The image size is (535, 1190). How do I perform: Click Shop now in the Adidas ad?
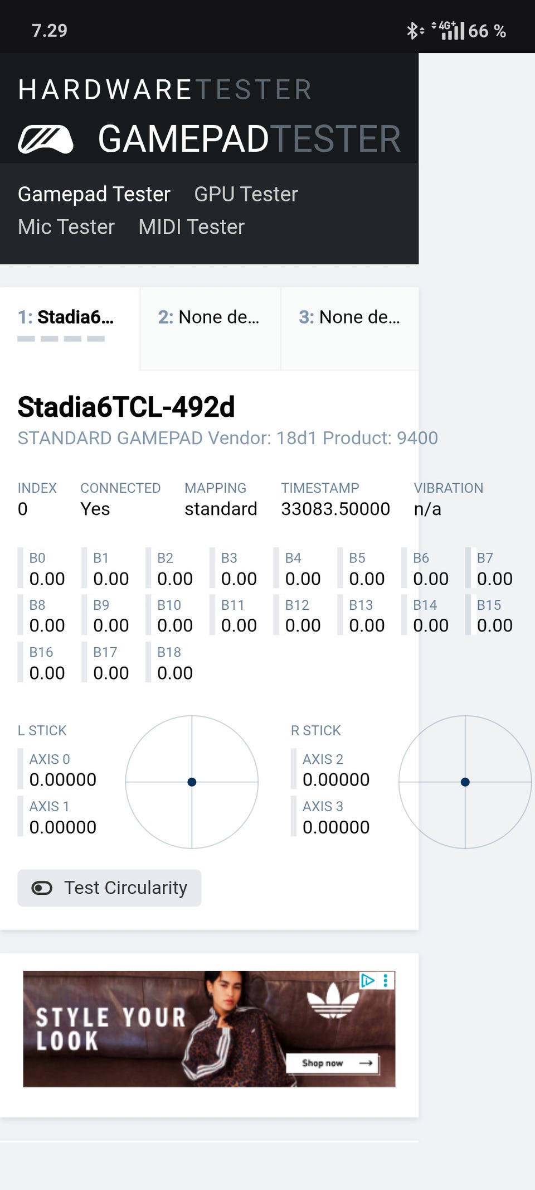333,1063
